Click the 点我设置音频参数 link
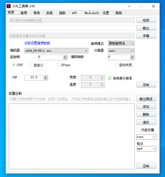This screenshot has width=165, height=177. coord(37,43)
